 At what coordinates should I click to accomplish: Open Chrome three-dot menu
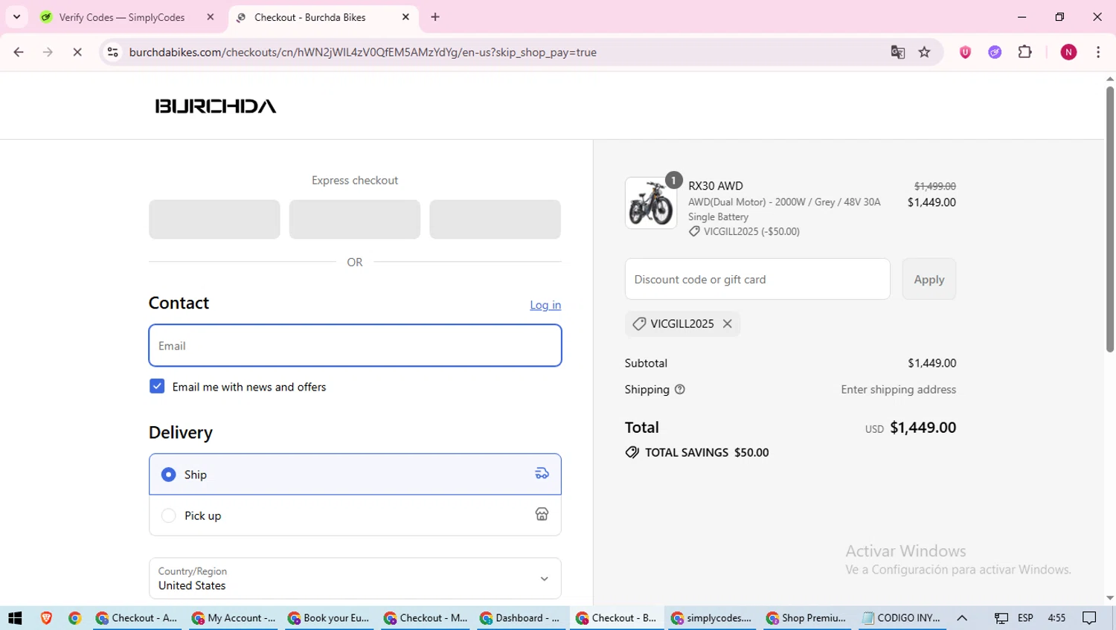1098,52
